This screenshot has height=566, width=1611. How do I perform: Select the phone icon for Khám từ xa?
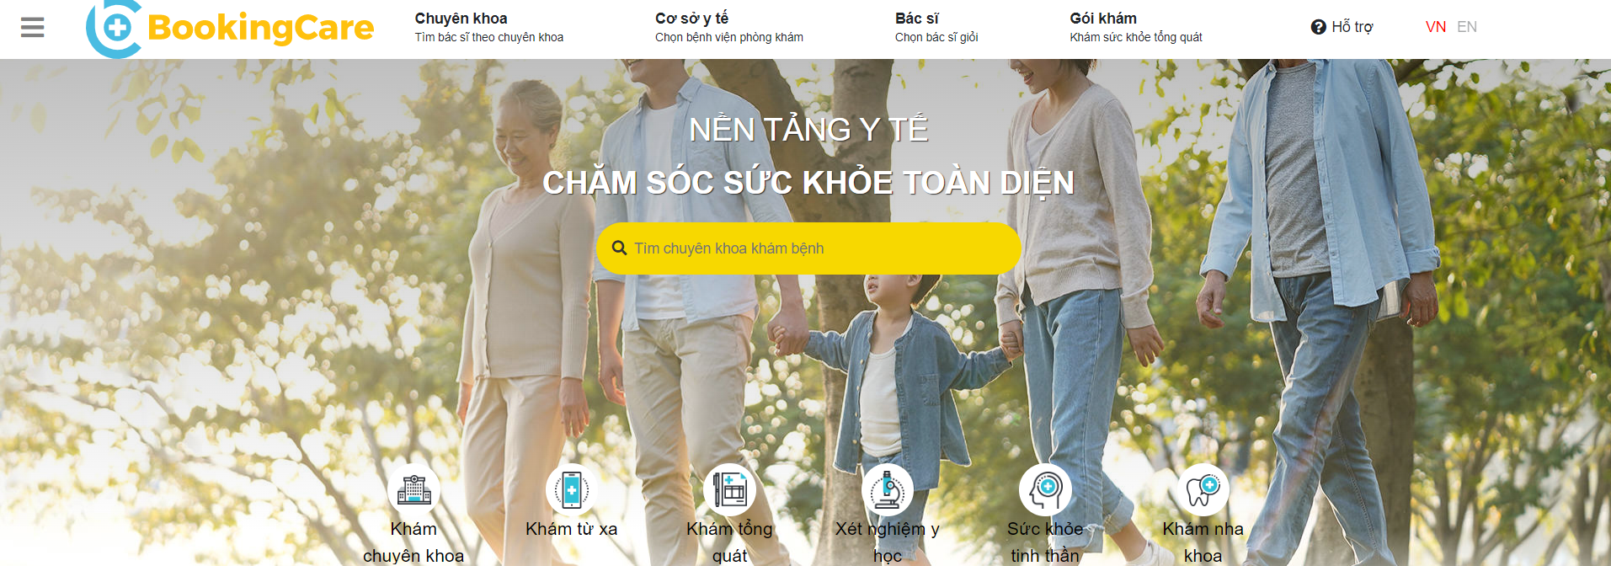point(572,489)
